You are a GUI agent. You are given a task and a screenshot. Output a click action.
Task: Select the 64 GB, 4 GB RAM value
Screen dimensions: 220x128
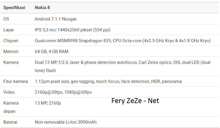(x=51, y=52)
